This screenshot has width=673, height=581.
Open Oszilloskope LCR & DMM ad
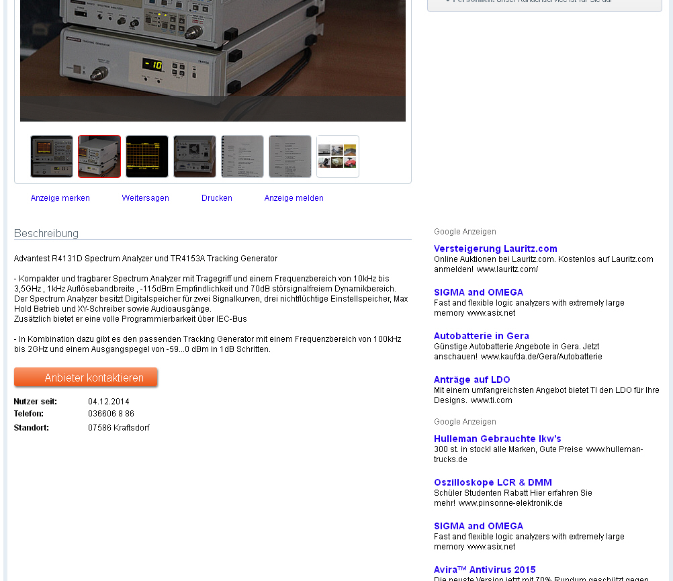click(x=493, y=483)
